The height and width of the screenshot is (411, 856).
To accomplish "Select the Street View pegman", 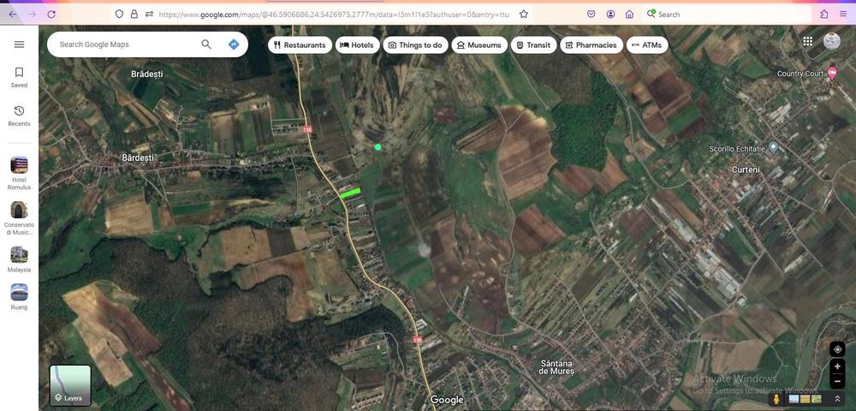I will click(776, 399).
